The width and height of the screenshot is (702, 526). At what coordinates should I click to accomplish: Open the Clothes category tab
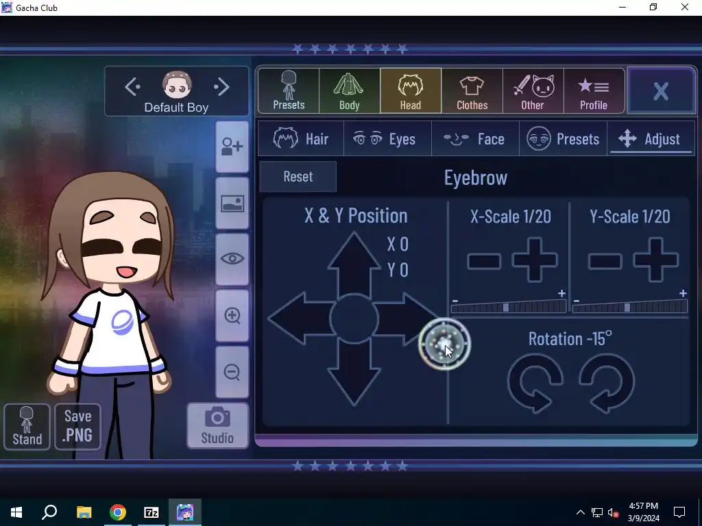(472, 91)
